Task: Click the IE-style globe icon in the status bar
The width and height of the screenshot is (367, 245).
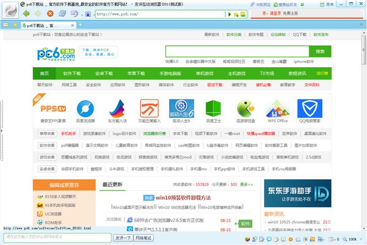Action: (x=247, y=239)
